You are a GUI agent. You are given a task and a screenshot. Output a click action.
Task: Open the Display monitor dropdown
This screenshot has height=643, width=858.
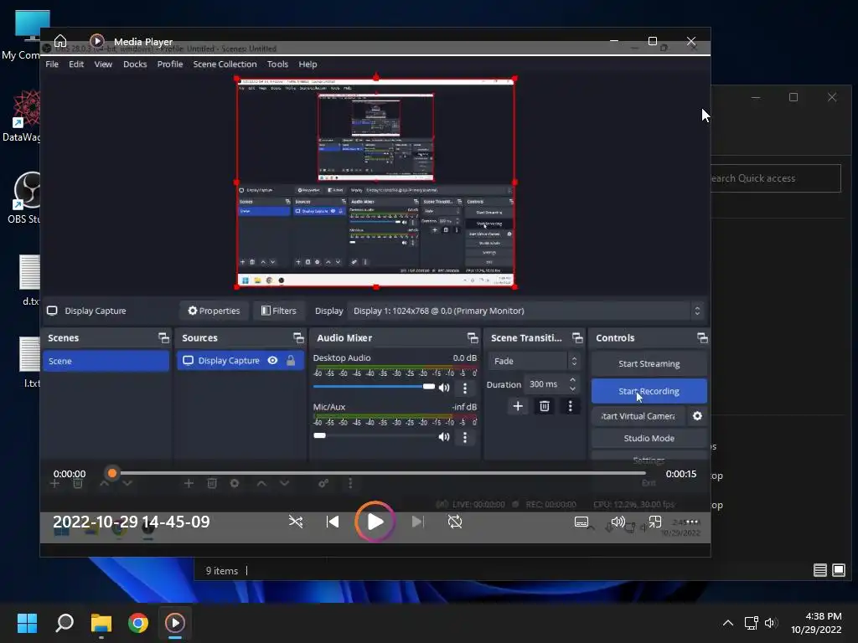click(x=525, y=311)
